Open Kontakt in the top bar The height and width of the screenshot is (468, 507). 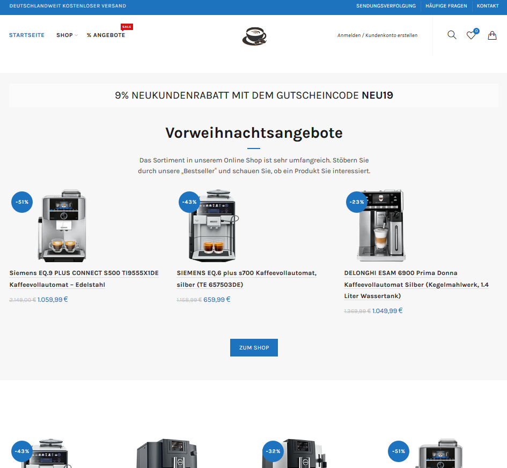tap(488, 6)
